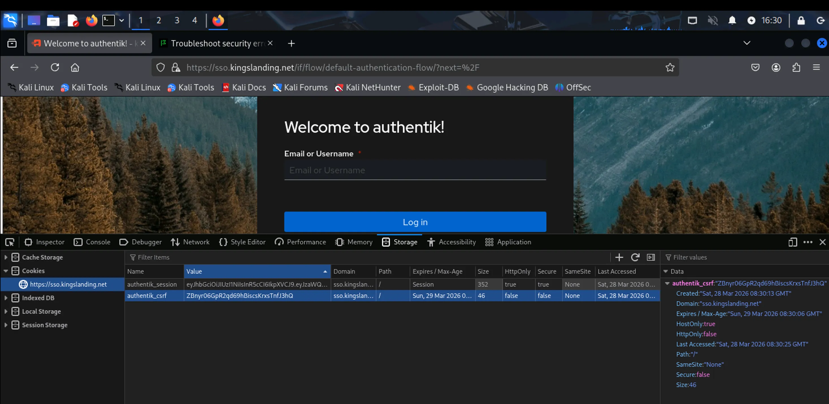
Task: Reload the current page
Action: point(55,67)
